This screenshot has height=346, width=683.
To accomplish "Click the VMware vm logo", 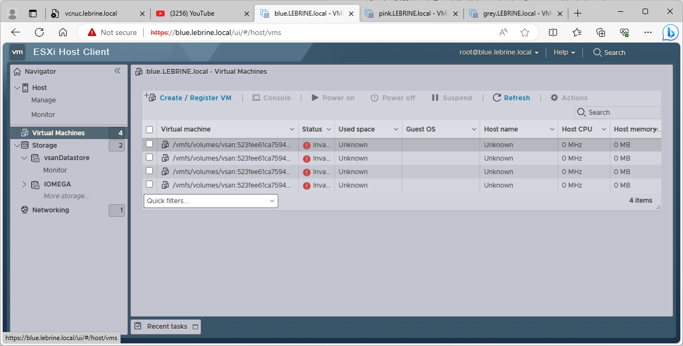I will [x=18, y=52].
